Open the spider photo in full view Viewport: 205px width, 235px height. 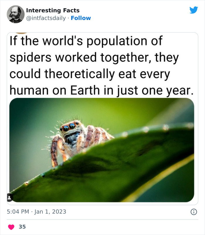click(x=102, y=150)
